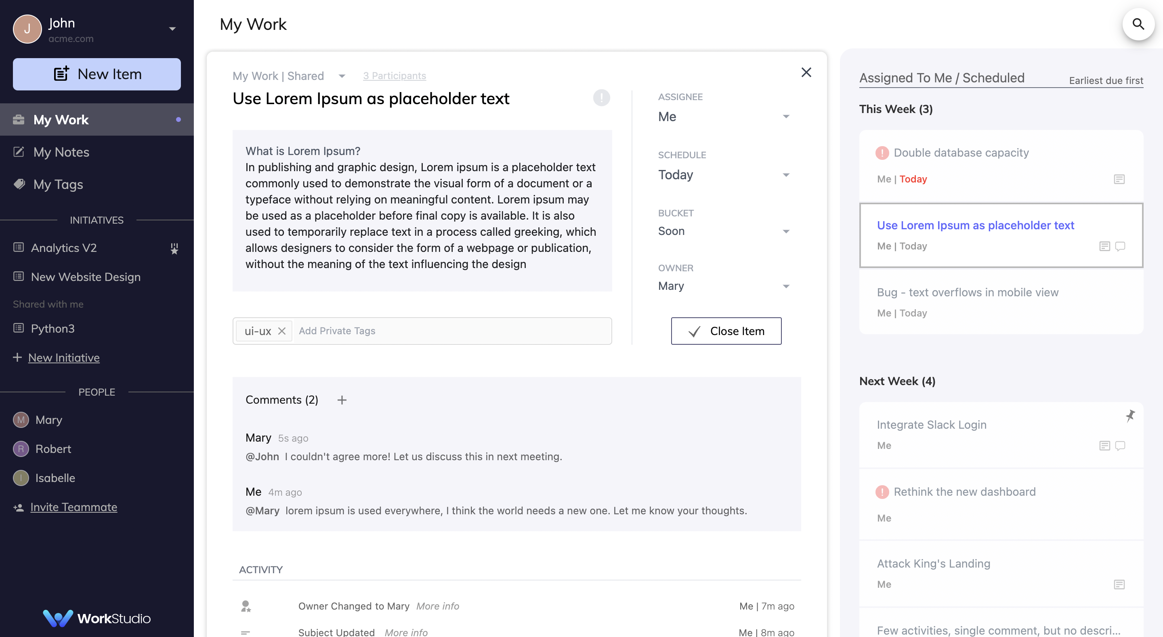The width and height of the screenshot is (1163, 637).
Task: Expand the Assignee dropdown
Action: tap(785, 117)
